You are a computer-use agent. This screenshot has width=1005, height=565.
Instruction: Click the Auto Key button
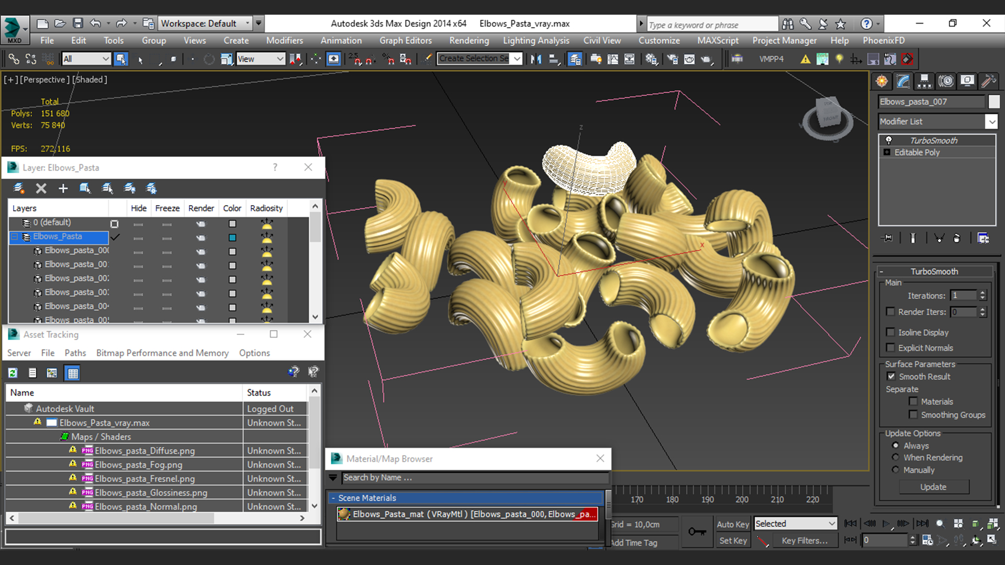tap(732, 524)
